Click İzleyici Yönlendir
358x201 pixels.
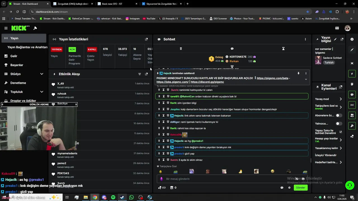[x=326, y=155]
